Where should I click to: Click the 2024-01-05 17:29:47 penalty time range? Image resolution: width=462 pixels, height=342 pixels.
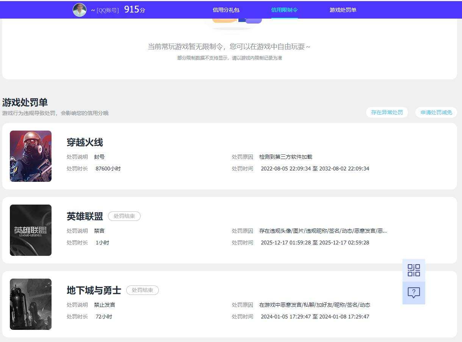315,317
